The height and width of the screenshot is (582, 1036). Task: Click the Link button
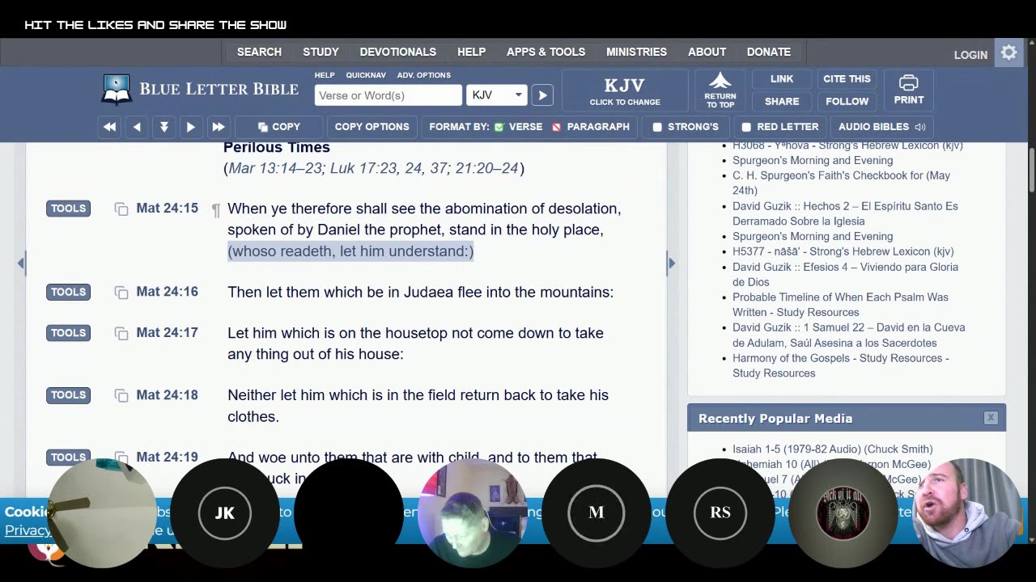[782, 78]
